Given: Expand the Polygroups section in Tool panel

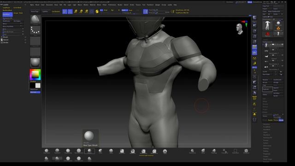Looking at the screenshot, I should pyautogui.click(x=266, y=154).
